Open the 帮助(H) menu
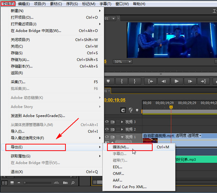This screenshot has width=217, height=193. 139,4
